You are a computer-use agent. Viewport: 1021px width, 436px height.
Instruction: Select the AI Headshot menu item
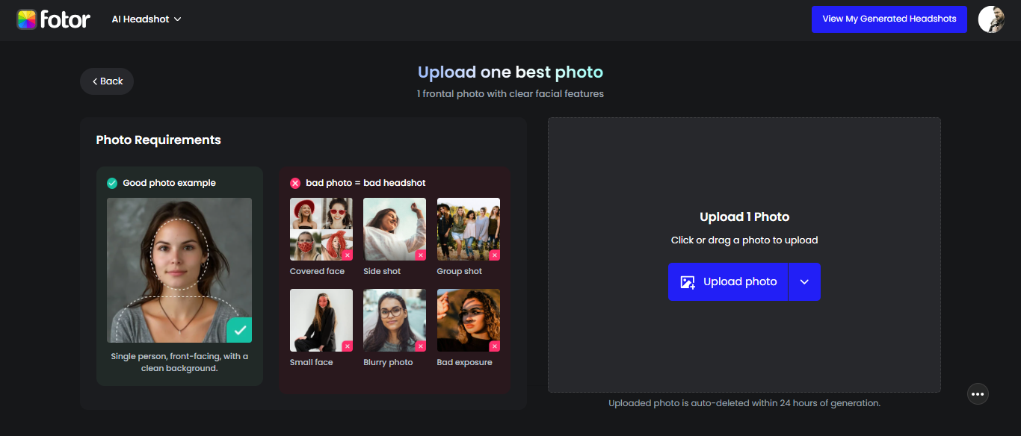141,19
